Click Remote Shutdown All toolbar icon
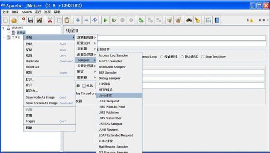This screenshot has width=270, height=153. (159, 20)
